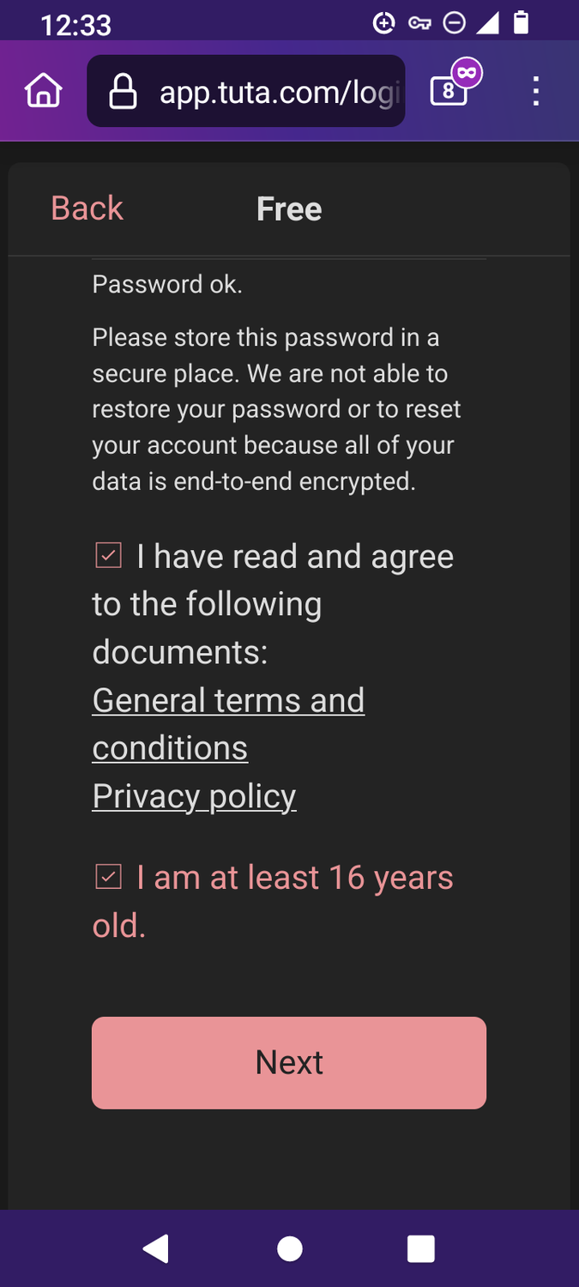Open recent apps with the square button
The image size is (579, 1287).
click(x=421, y=1249)
